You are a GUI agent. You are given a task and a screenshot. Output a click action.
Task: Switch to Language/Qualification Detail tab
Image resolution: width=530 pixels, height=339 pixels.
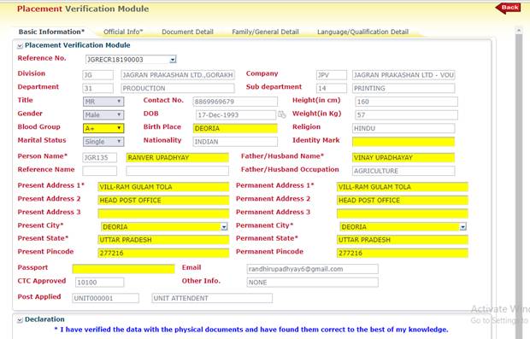pos(362,32)
